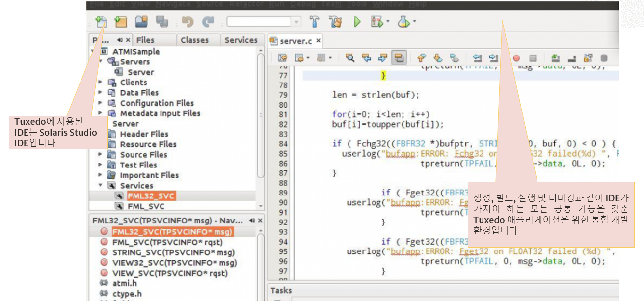The width and height of the screenshot is (644, 306).
Task: Minimize the Navigator panel
Action: pyautogui.click(x=252, y=221)
